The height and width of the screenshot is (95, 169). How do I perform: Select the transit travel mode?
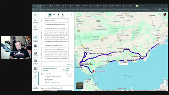[x=54, y=15]
